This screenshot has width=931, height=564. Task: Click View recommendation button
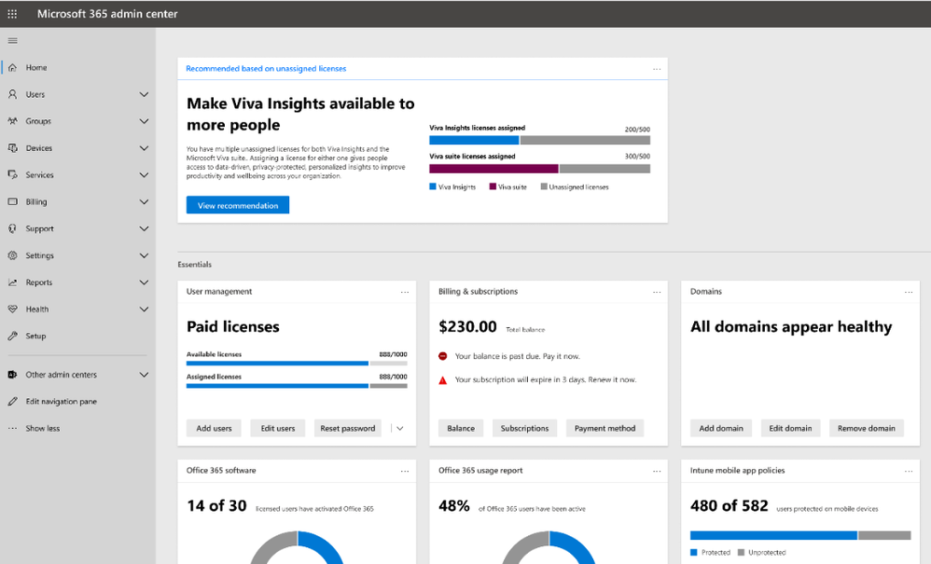point(238,205)
